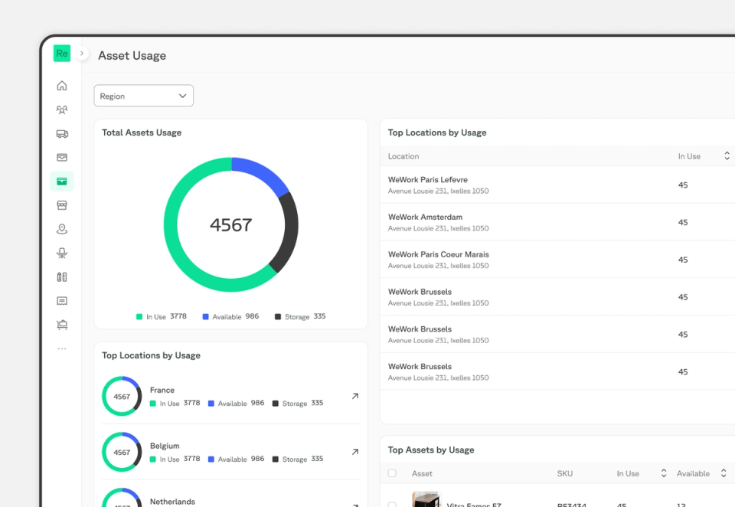
Task: Click the blue Available swatch in France row
Action: tap(211, 404)
